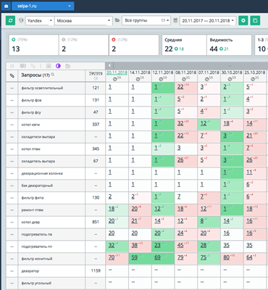Click the folder icon before Все группы

117,20
